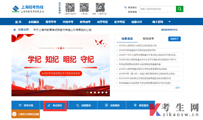Select the third carousel dot
203x120 pixels.
coord(95,92)
